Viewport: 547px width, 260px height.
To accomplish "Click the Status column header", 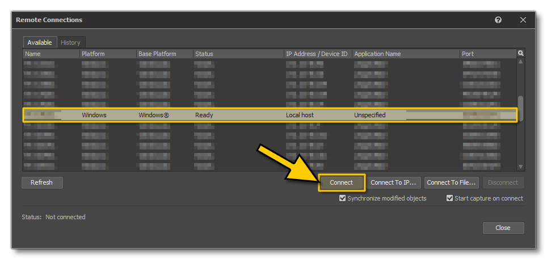I will click(x=238, y=54).
